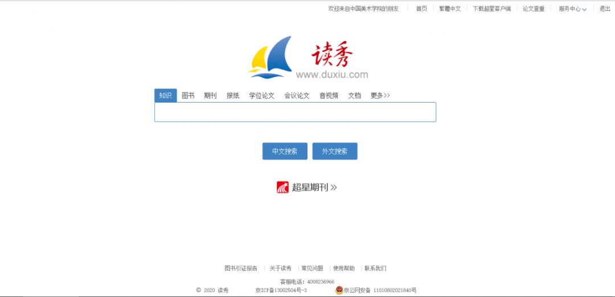Expand the 更多>> search categories
Image resolution: width=615 pixels, height=297 pixels.
pos(380,95)
